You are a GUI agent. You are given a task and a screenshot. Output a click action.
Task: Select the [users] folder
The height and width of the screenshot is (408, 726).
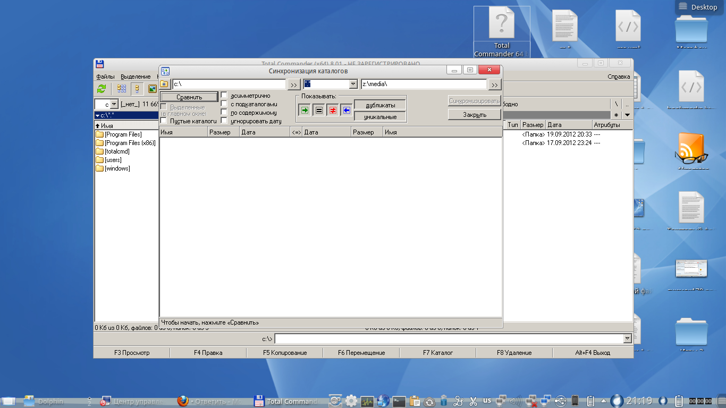109,160
